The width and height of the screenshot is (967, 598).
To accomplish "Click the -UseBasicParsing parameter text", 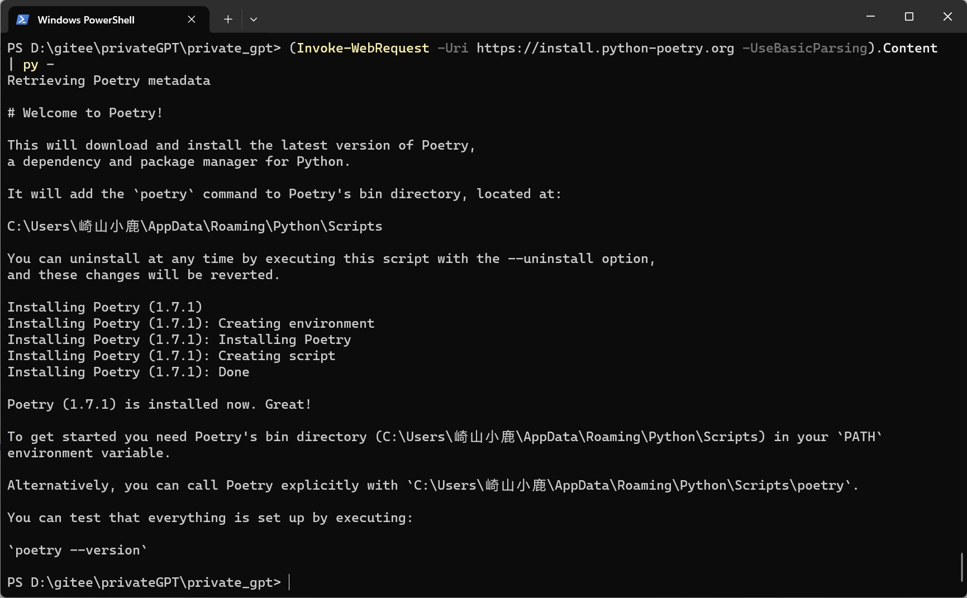I will (804, 48).
